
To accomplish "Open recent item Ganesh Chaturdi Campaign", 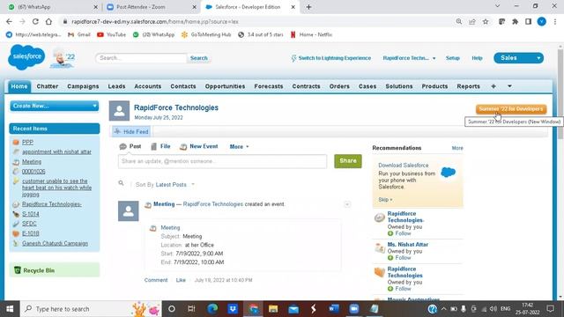I will click(55, 243).
